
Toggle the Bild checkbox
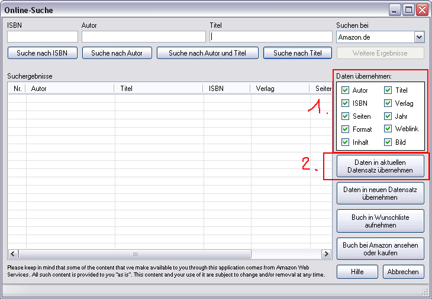(x=388, y=142)
